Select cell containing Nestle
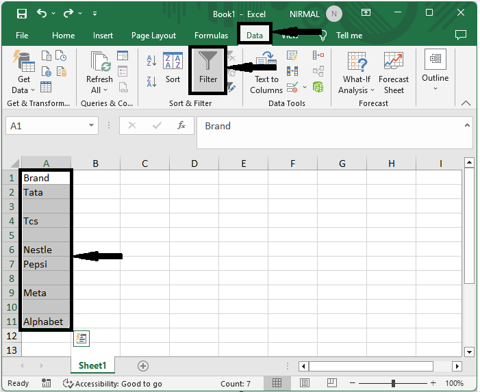 (x=46, y=250)
